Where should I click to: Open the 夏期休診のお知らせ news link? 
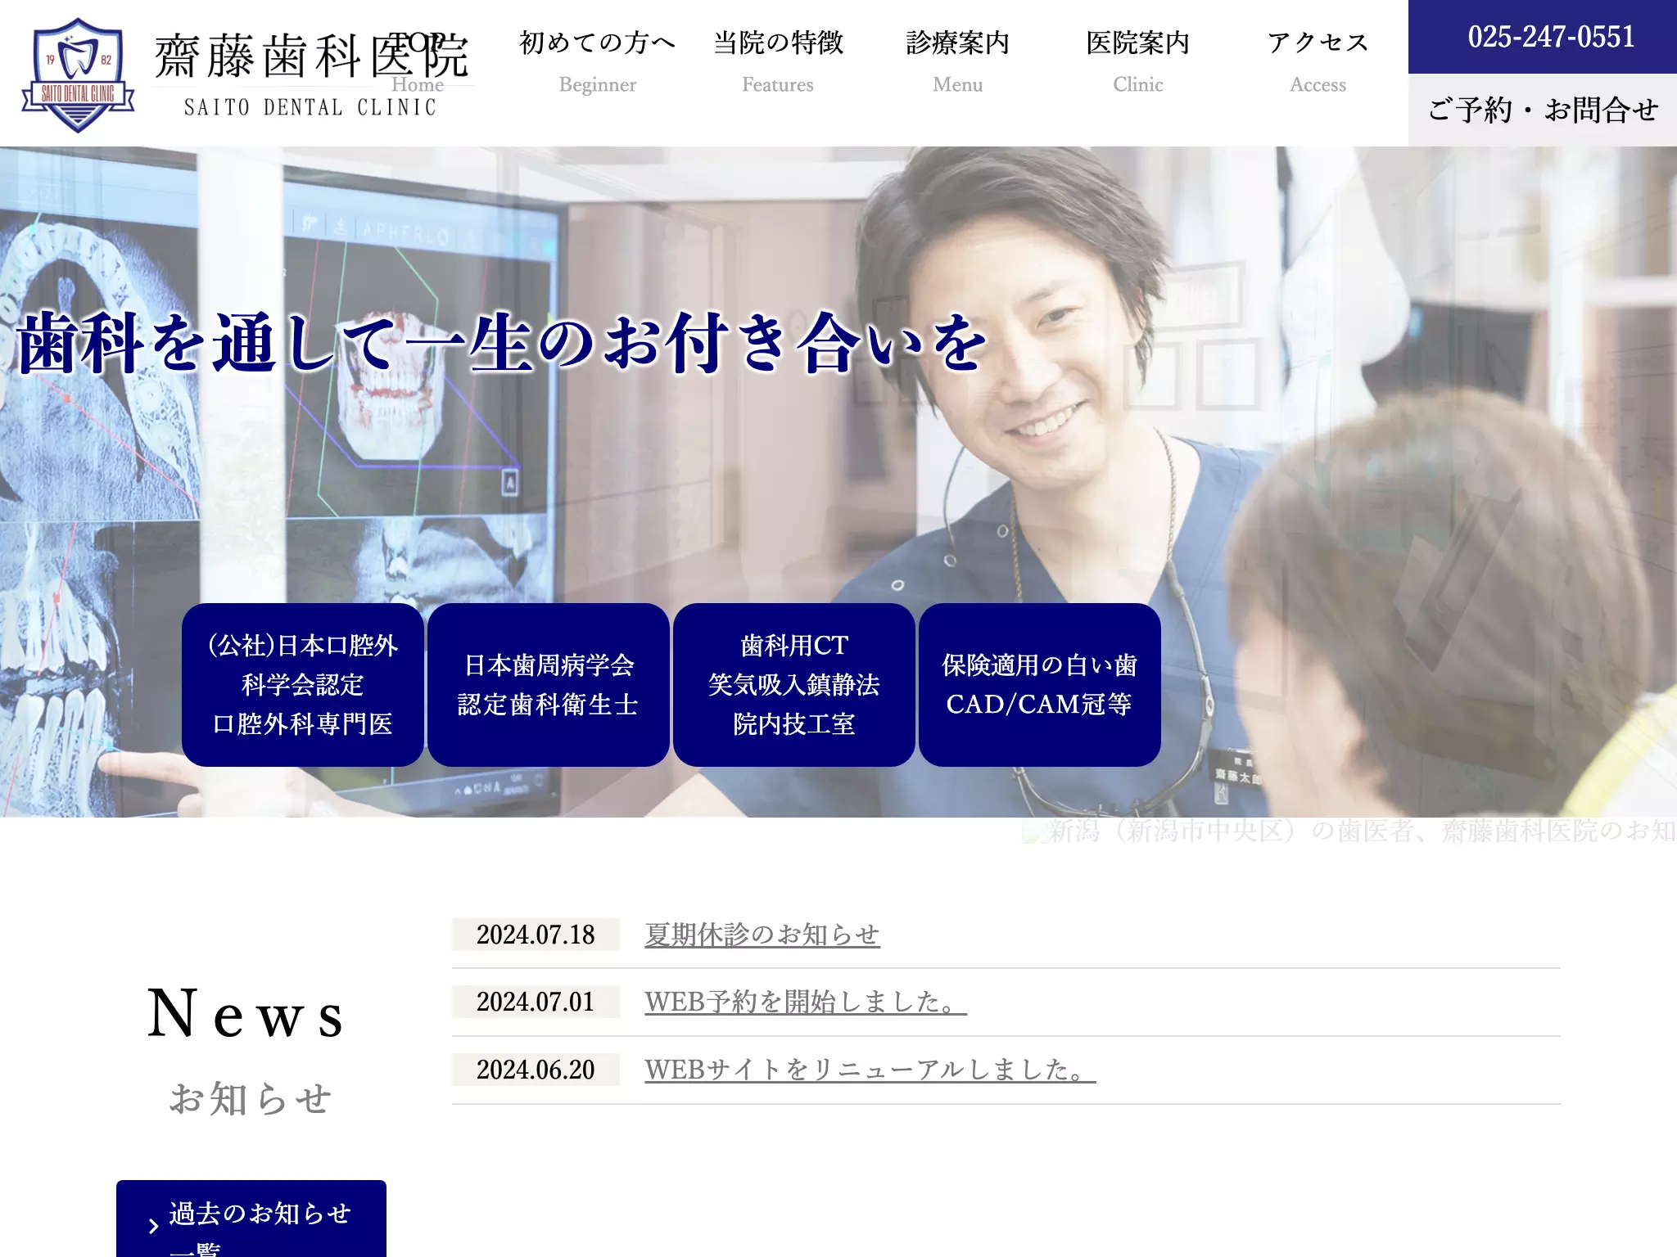(762, 935)
